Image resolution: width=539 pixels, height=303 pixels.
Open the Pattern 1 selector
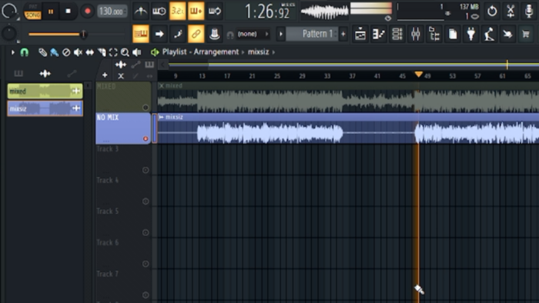(x=313, y=34)
